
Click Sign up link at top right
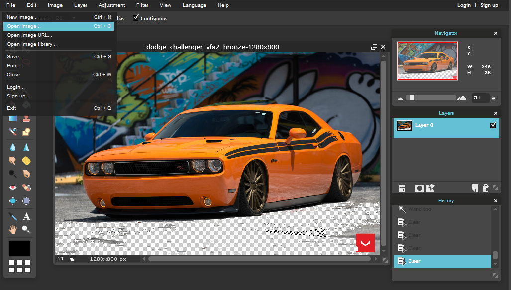point(489,5)
